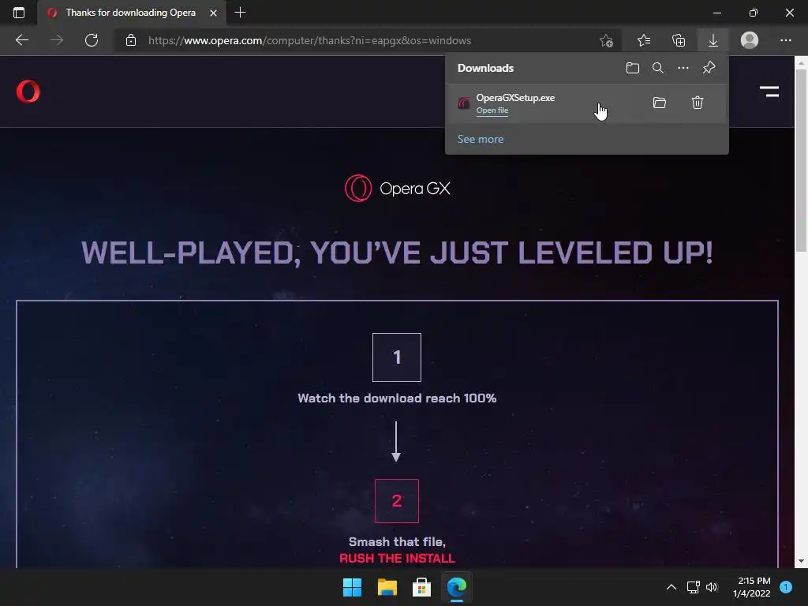Open the tab actions menu icon
Screen dimensions: 808x606
click(x=19, y=13)
